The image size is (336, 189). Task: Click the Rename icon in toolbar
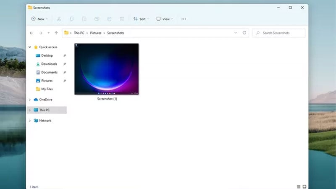coord(97,19)
